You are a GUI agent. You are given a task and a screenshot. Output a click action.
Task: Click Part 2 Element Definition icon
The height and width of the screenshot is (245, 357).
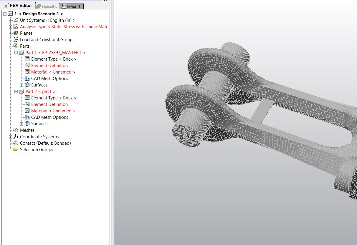[x=27, y=104]
